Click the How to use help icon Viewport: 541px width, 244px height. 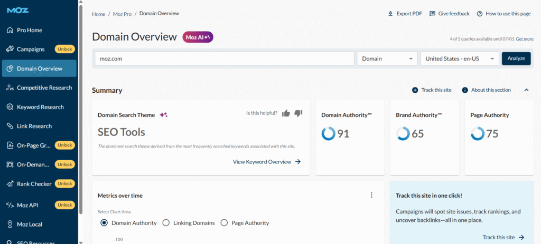[x=480, y=14]
